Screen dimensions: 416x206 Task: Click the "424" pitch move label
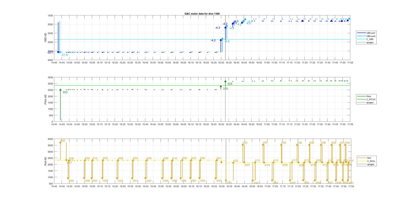click(230, 84)
